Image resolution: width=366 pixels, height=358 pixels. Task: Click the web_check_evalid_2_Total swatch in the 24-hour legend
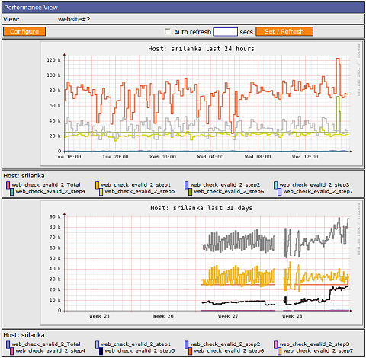(x=8, y=185)
